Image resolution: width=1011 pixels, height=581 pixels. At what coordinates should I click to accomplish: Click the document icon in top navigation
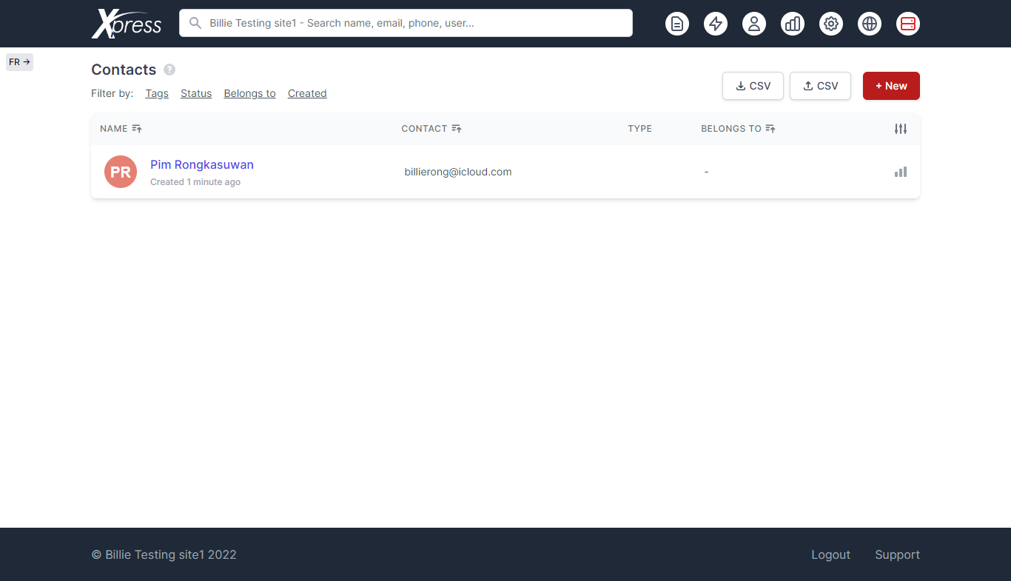(676, 24)
